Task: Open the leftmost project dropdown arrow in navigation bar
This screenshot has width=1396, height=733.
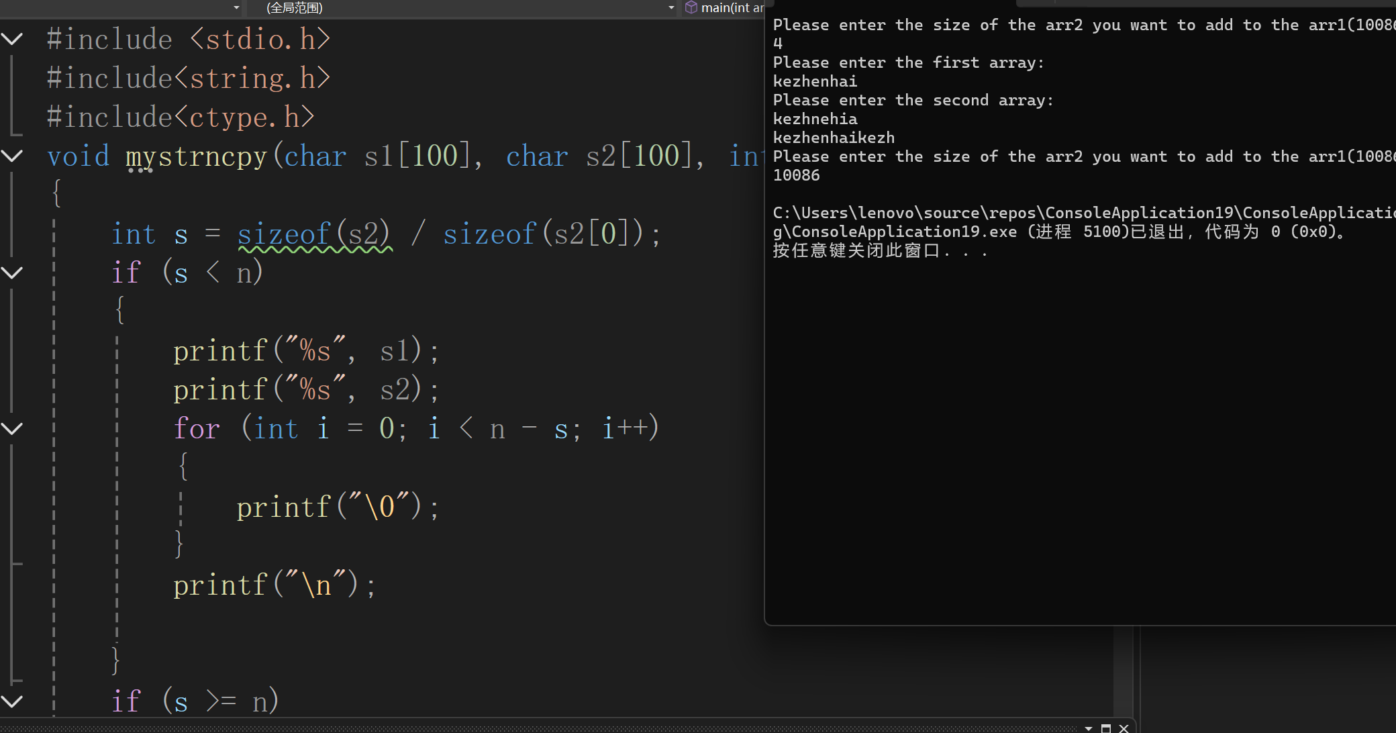Action: (236, 7)
